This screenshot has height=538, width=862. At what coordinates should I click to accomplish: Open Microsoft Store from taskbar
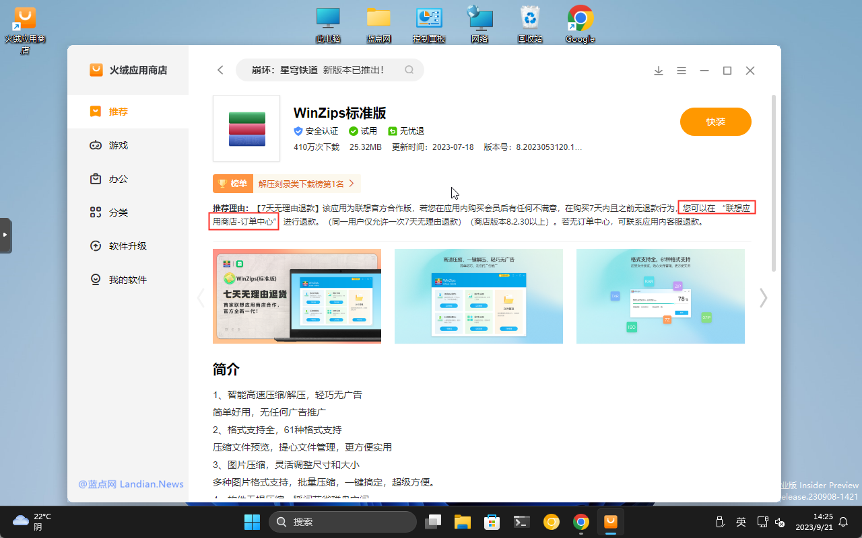(492, 522)
